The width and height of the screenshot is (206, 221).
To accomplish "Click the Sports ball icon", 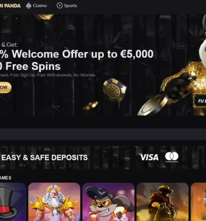I will coord(60,6).
